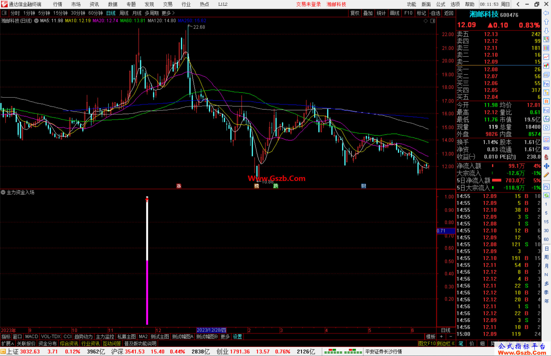Click the + zoom in button
The width and height of the screenshot is (551, 356).
[442, 337]
